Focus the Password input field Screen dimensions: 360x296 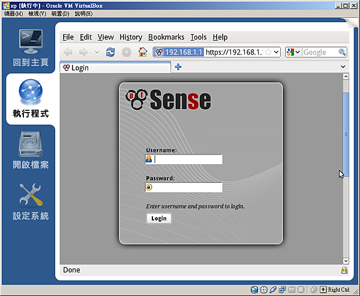(x=184, y=188)
